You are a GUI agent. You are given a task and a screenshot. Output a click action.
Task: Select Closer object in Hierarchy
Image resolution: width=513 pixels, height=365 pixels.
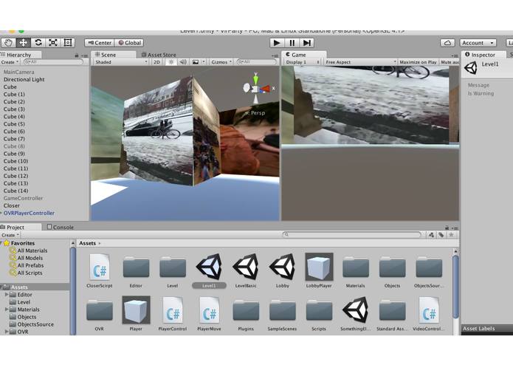[12, 205]
